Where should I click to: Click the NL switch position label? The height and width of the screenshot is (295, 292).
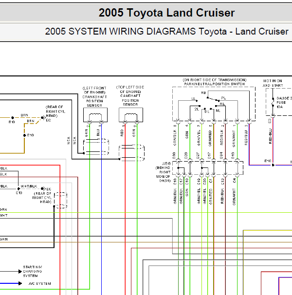218,111
